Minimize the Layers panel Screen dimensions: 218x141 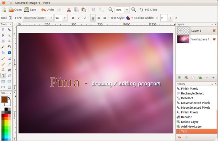[x=212, y=24]
